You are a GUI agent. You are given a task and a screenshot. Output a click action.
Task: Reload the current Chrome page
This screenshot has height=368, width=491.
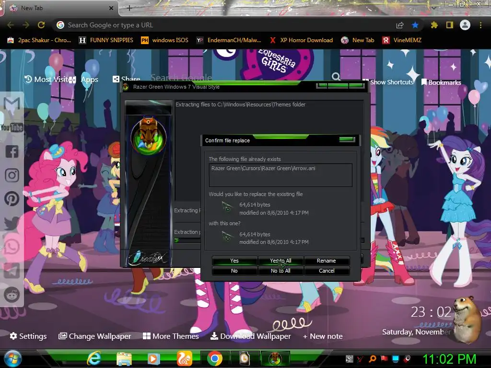pyautogui.click(x=41, y=25)
